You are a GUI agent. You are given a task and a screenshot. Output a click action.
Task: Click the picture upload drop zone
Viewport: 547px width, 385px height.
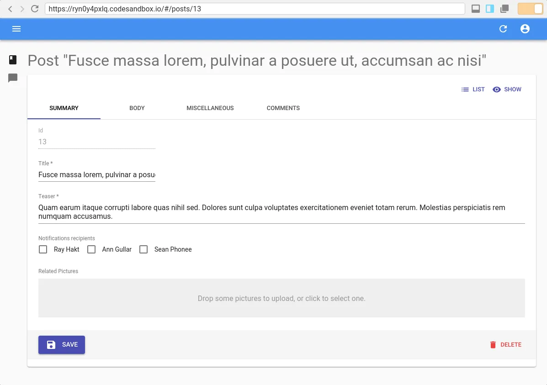coord(281,298)
